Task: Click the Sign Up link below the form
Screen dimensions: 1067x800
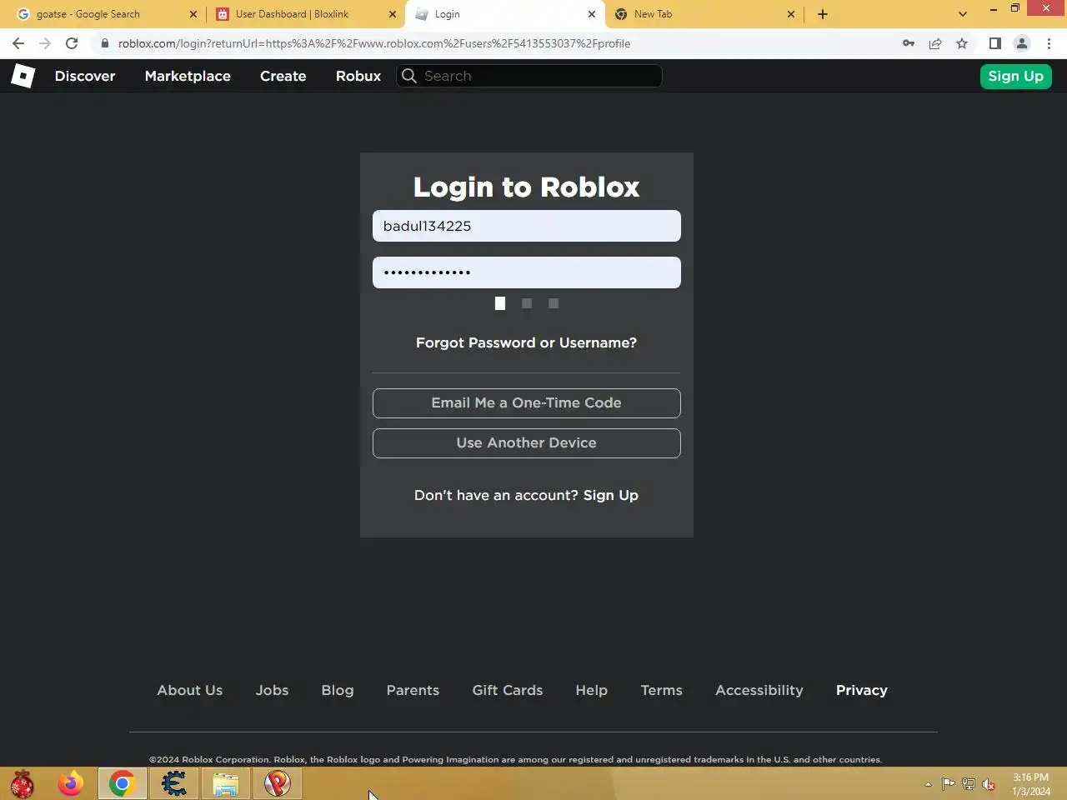Action: (611, 495)
